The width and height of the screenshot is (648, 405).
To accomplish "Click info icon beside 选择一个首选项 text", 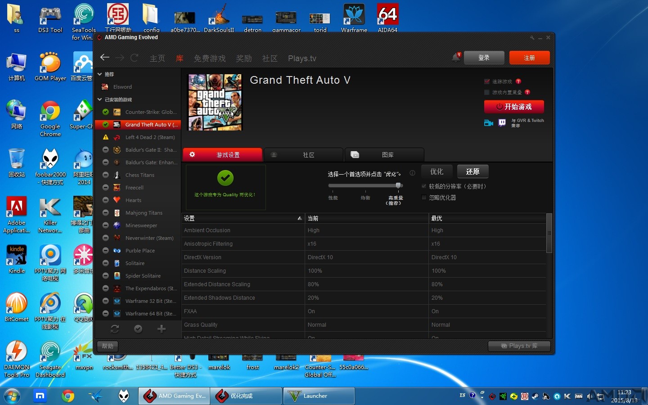I will coord(412,173).
